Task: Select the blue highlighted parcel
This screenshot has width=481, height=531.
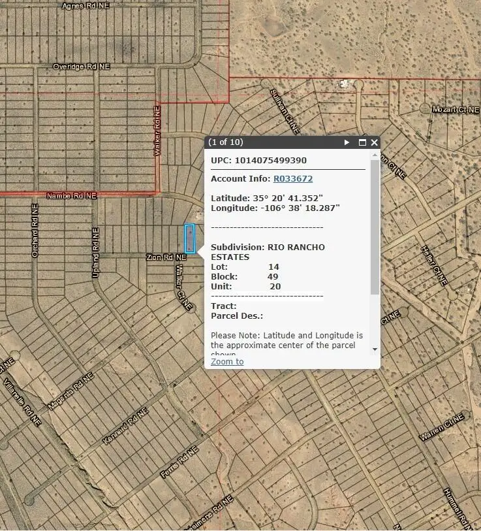Action: 189,238
